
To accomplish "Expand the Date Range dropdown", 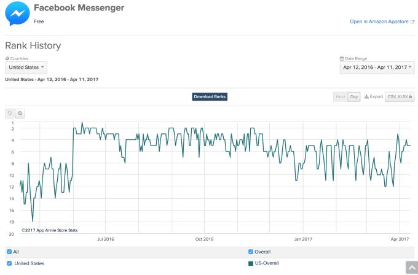I will coord(377,68).
